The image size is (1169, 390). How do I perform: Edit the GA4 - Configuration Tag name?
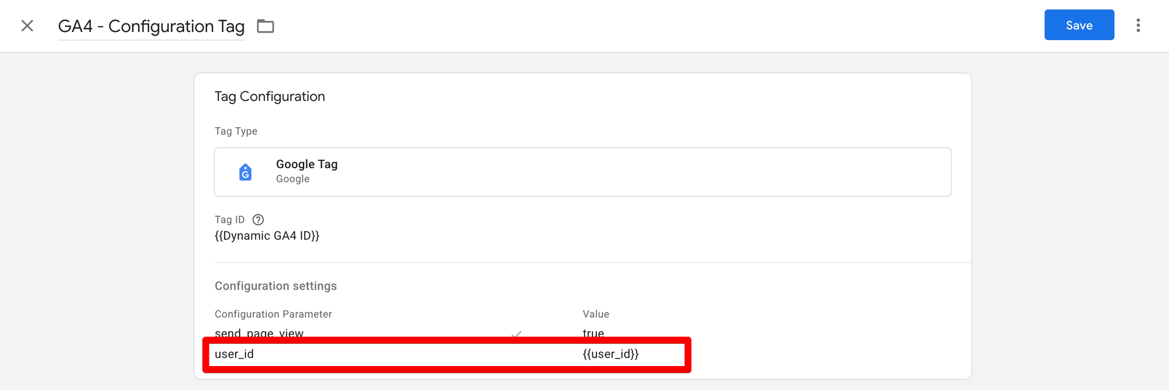151,26
